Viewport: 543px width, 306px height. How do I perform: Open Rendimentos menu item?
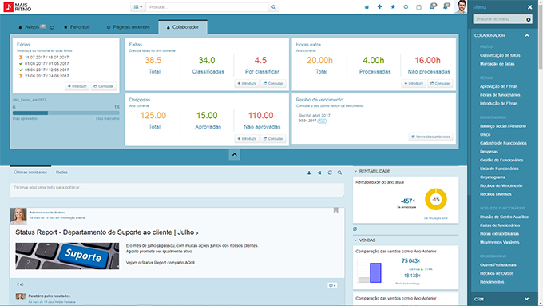click(x=492, y=282)
